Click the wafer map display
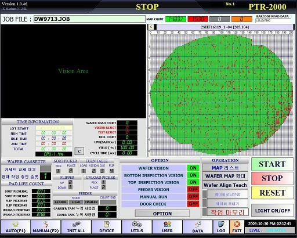 tap(221, 95)
